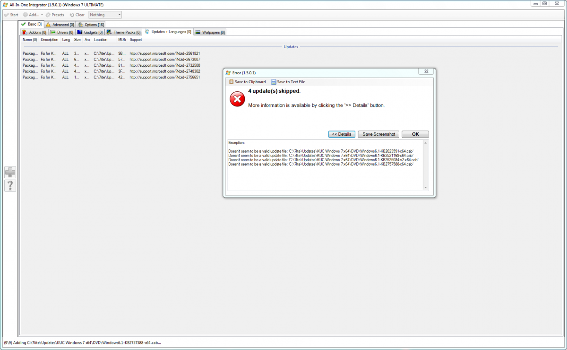Click the exception details scrollbar down arrow
The image size is (567, 350).
coord(426,188)
